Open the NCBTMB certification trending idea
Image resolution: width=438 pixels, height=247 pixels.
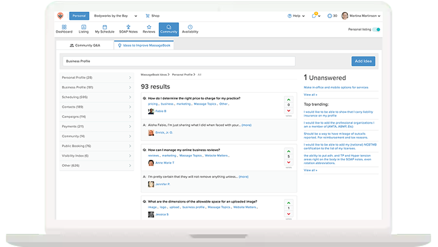pos(340,146)
